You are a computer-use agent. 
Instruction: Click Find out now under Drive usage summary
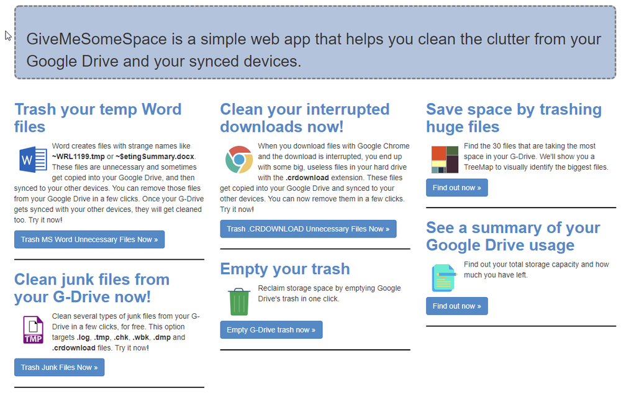(456, 306)
